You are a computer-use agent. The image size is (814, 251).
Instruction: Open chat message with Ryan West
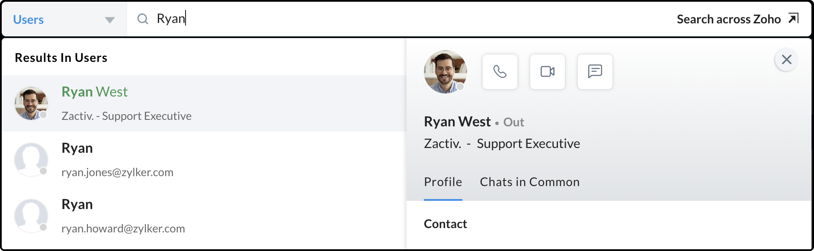(x=595, y=72)
